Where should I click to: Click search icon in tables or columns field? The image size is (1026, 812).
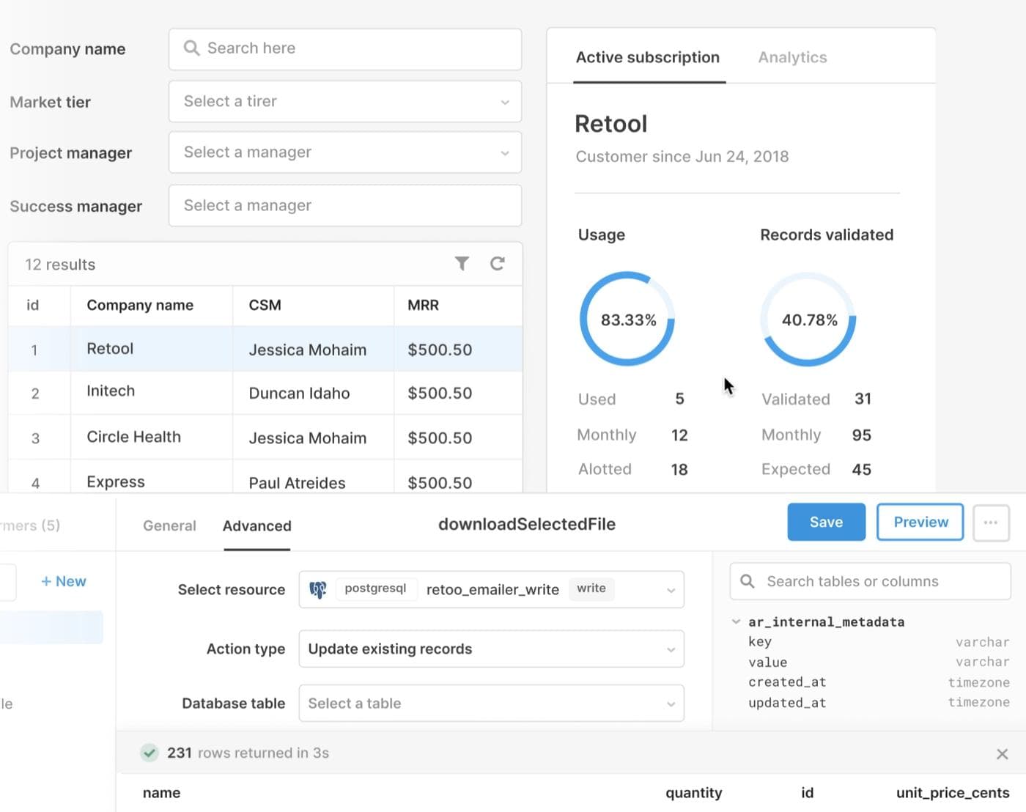click(748, 581)
